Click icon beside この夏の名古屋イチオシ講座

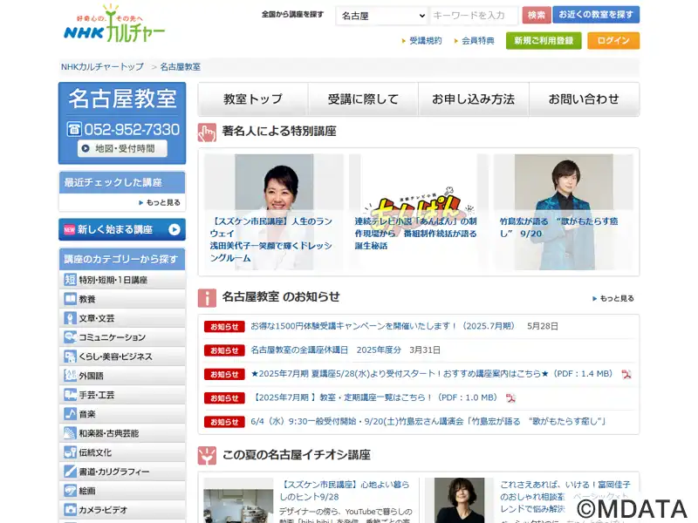point(207,455)
